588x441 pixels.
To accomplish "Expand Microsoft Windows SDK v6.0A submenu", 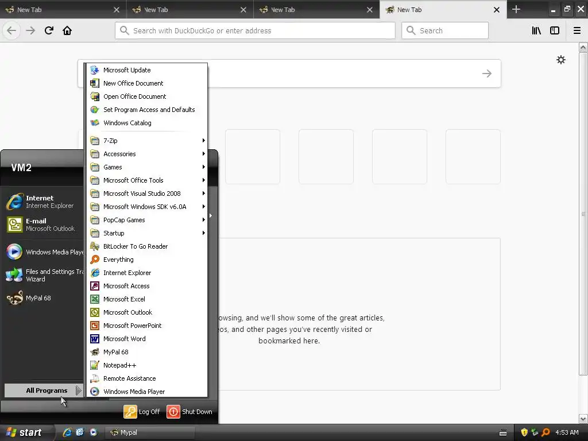I will 147,207.
